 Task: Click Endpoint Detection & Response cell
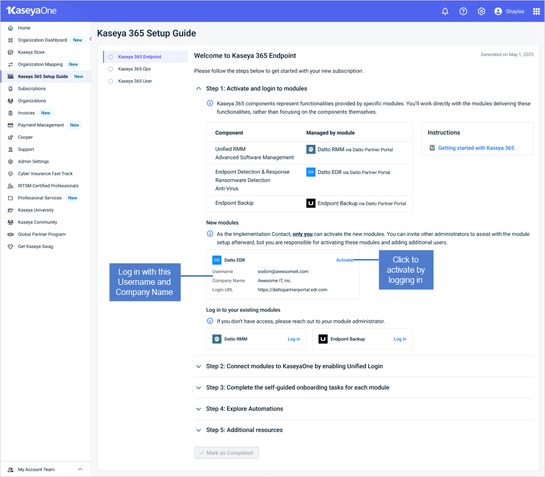tap(252, 172)
